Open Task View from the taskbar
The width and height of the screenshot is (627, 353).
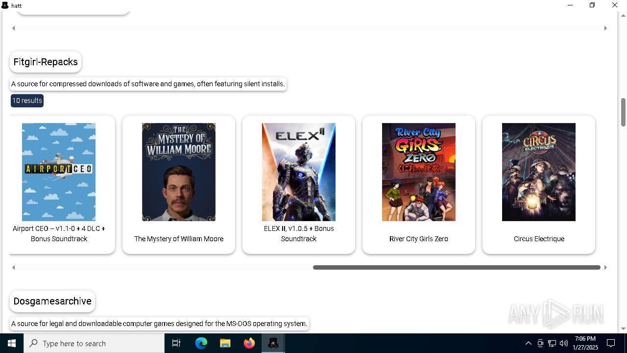(x=176, y=343)
